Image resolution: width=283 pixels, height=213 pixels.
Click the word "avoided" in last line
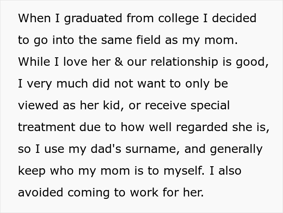tap(40, 193)
